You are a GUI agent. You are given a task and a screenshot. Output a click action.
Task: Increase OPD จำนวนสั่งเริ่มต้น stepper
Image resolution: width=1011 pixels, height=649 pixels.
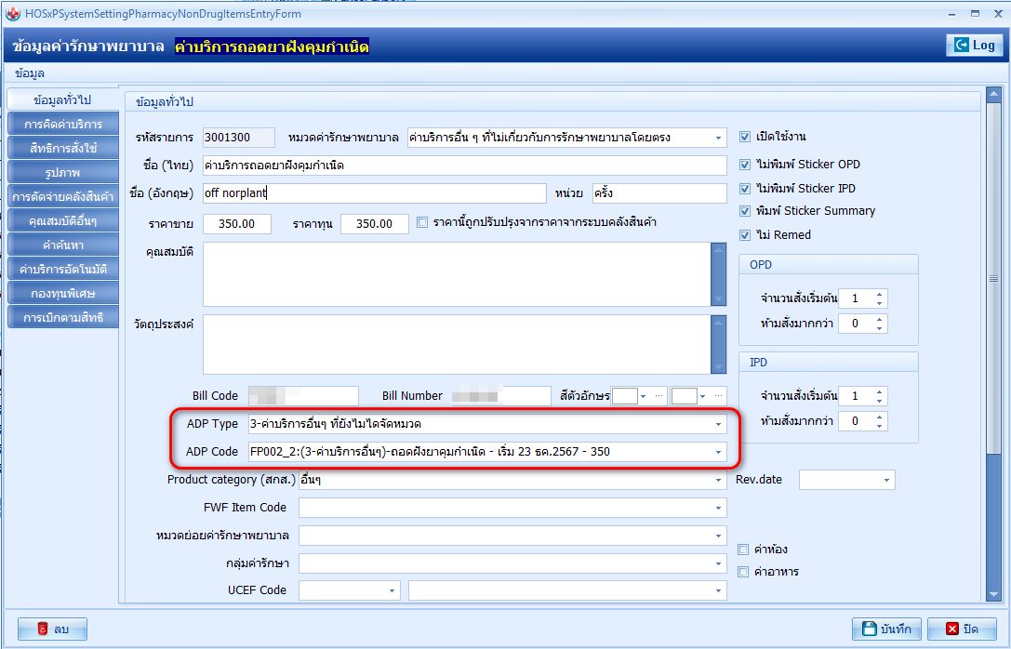tap(880, 295)
